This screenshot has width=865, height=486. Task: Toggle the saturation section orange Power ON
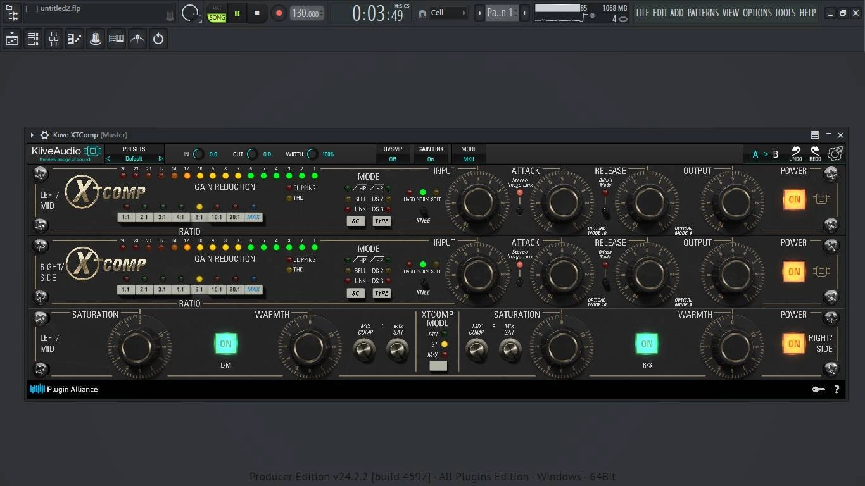[794, 344]
